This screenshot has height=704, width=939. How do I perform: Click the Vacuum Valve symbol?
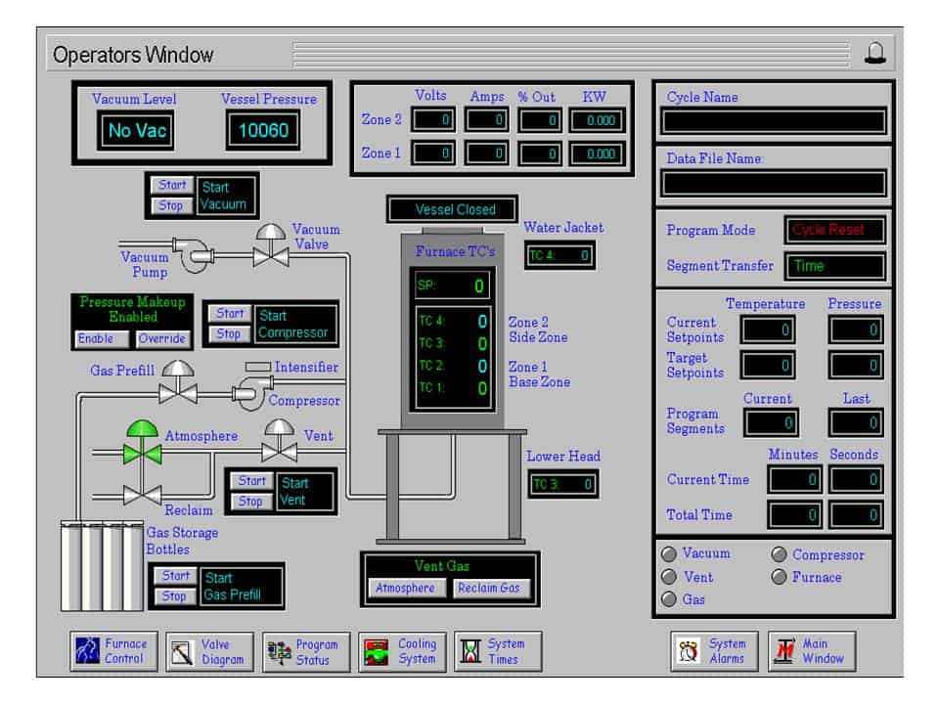pos(269,248)
